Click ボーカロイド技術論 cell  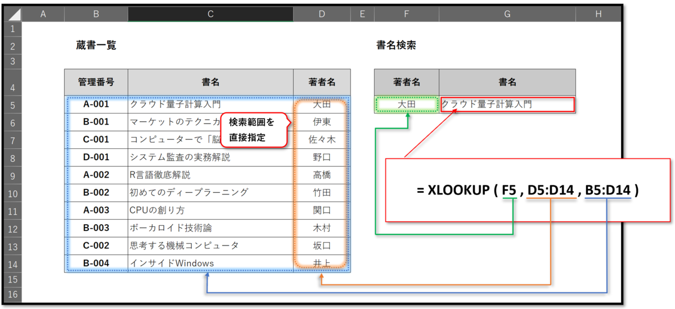coord(210,228)
